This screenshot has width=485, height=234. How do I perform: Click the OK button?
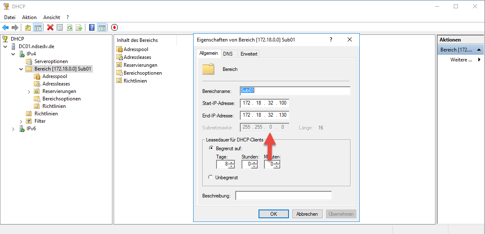pyautogui.click(x=274, y=214)
